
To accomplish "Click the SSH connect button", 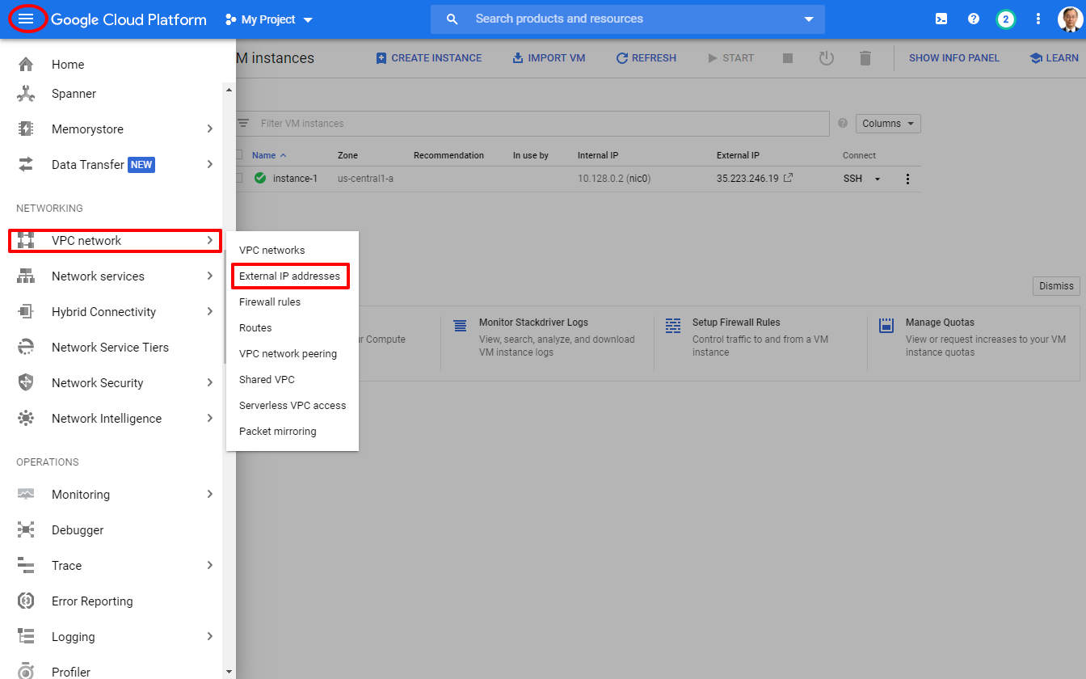I will point(852,179).
